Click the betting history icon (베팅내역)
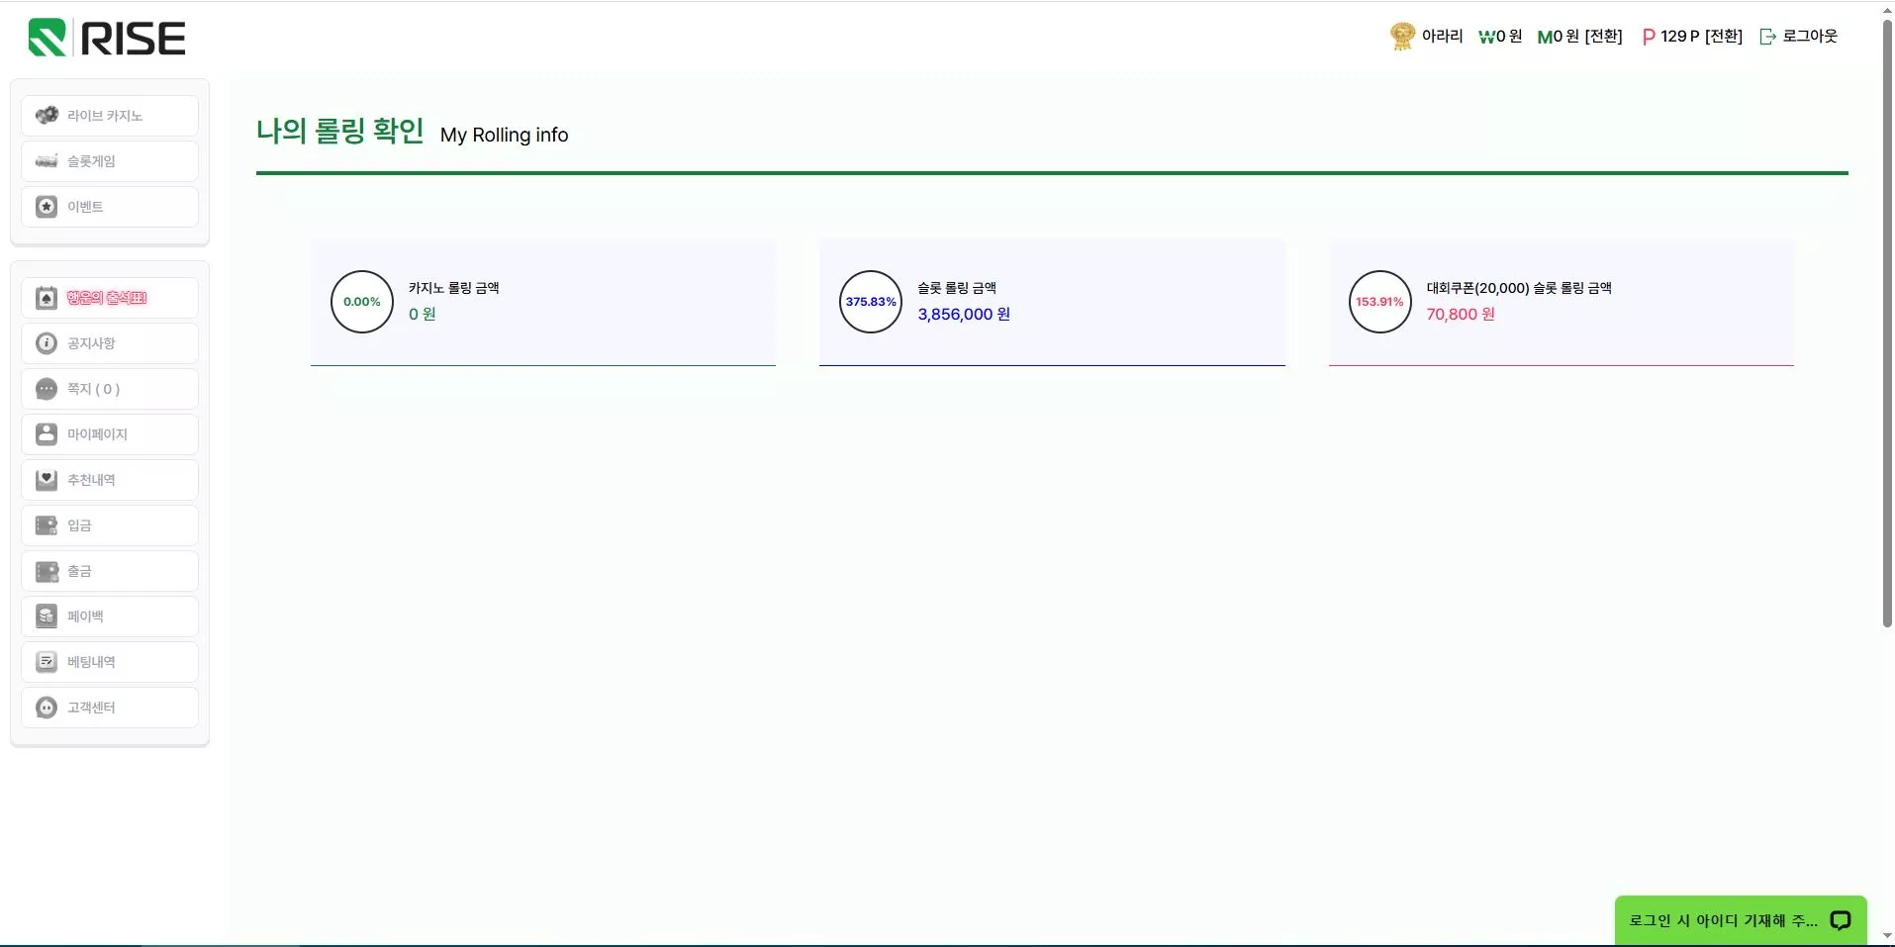This screenshot has height=947, width=1895. 47,662
